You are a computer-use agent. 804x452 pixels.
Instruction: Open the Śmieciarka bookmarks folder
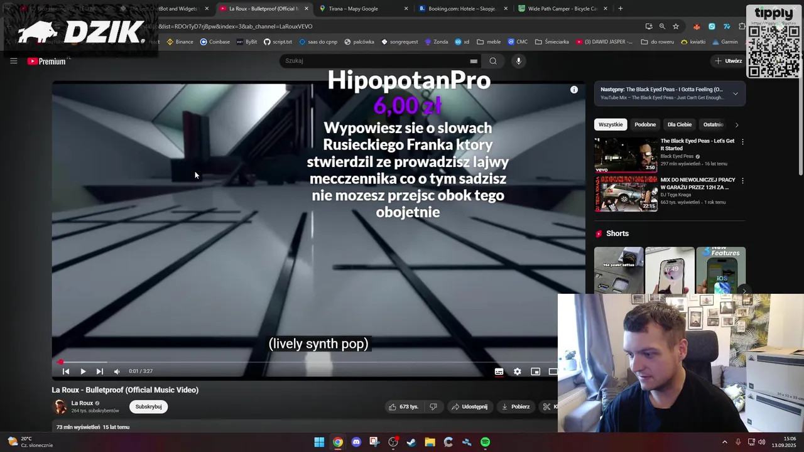pyautogui.click(x=552, y=42)
